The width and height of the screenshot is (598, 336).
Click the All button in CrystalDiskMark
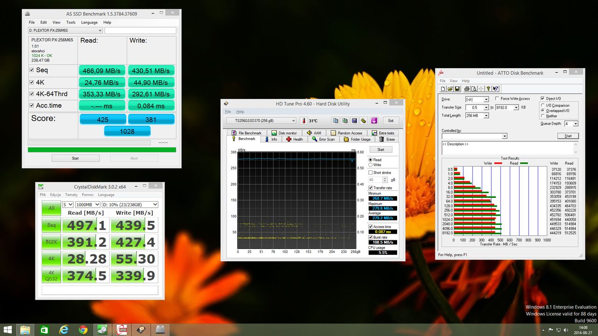point(51,208)
